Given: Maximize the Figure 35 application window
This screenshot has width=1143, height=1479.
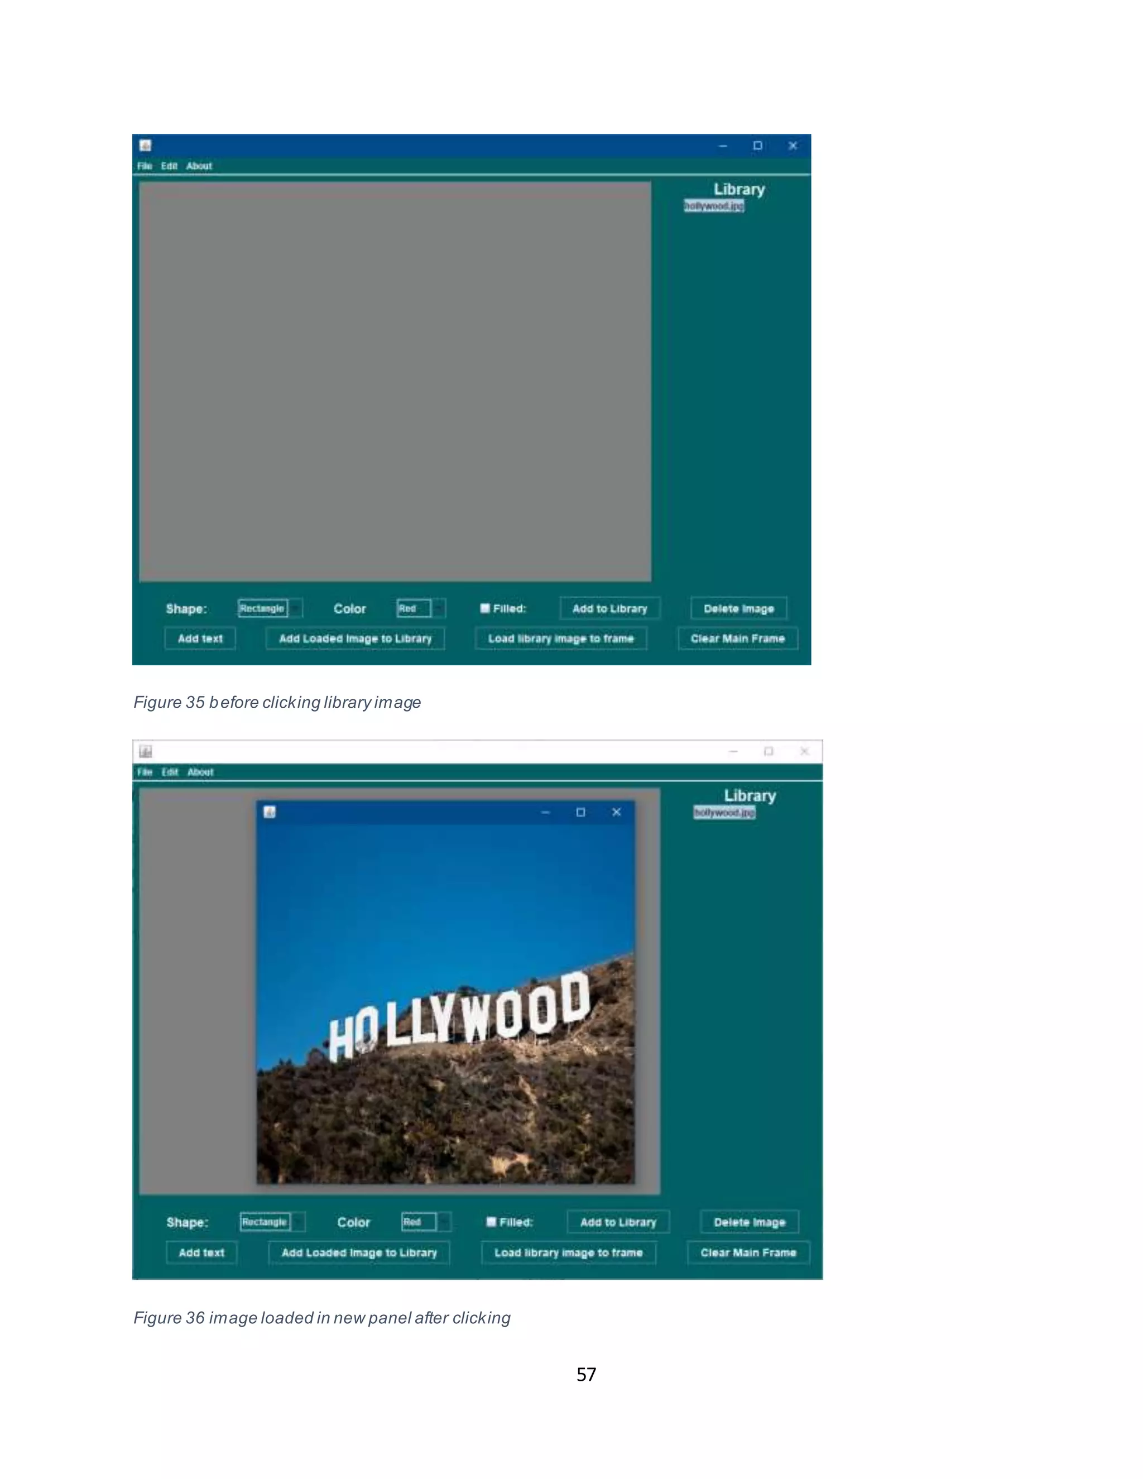Looking at the screenshot, I should (x=758, y=146).
